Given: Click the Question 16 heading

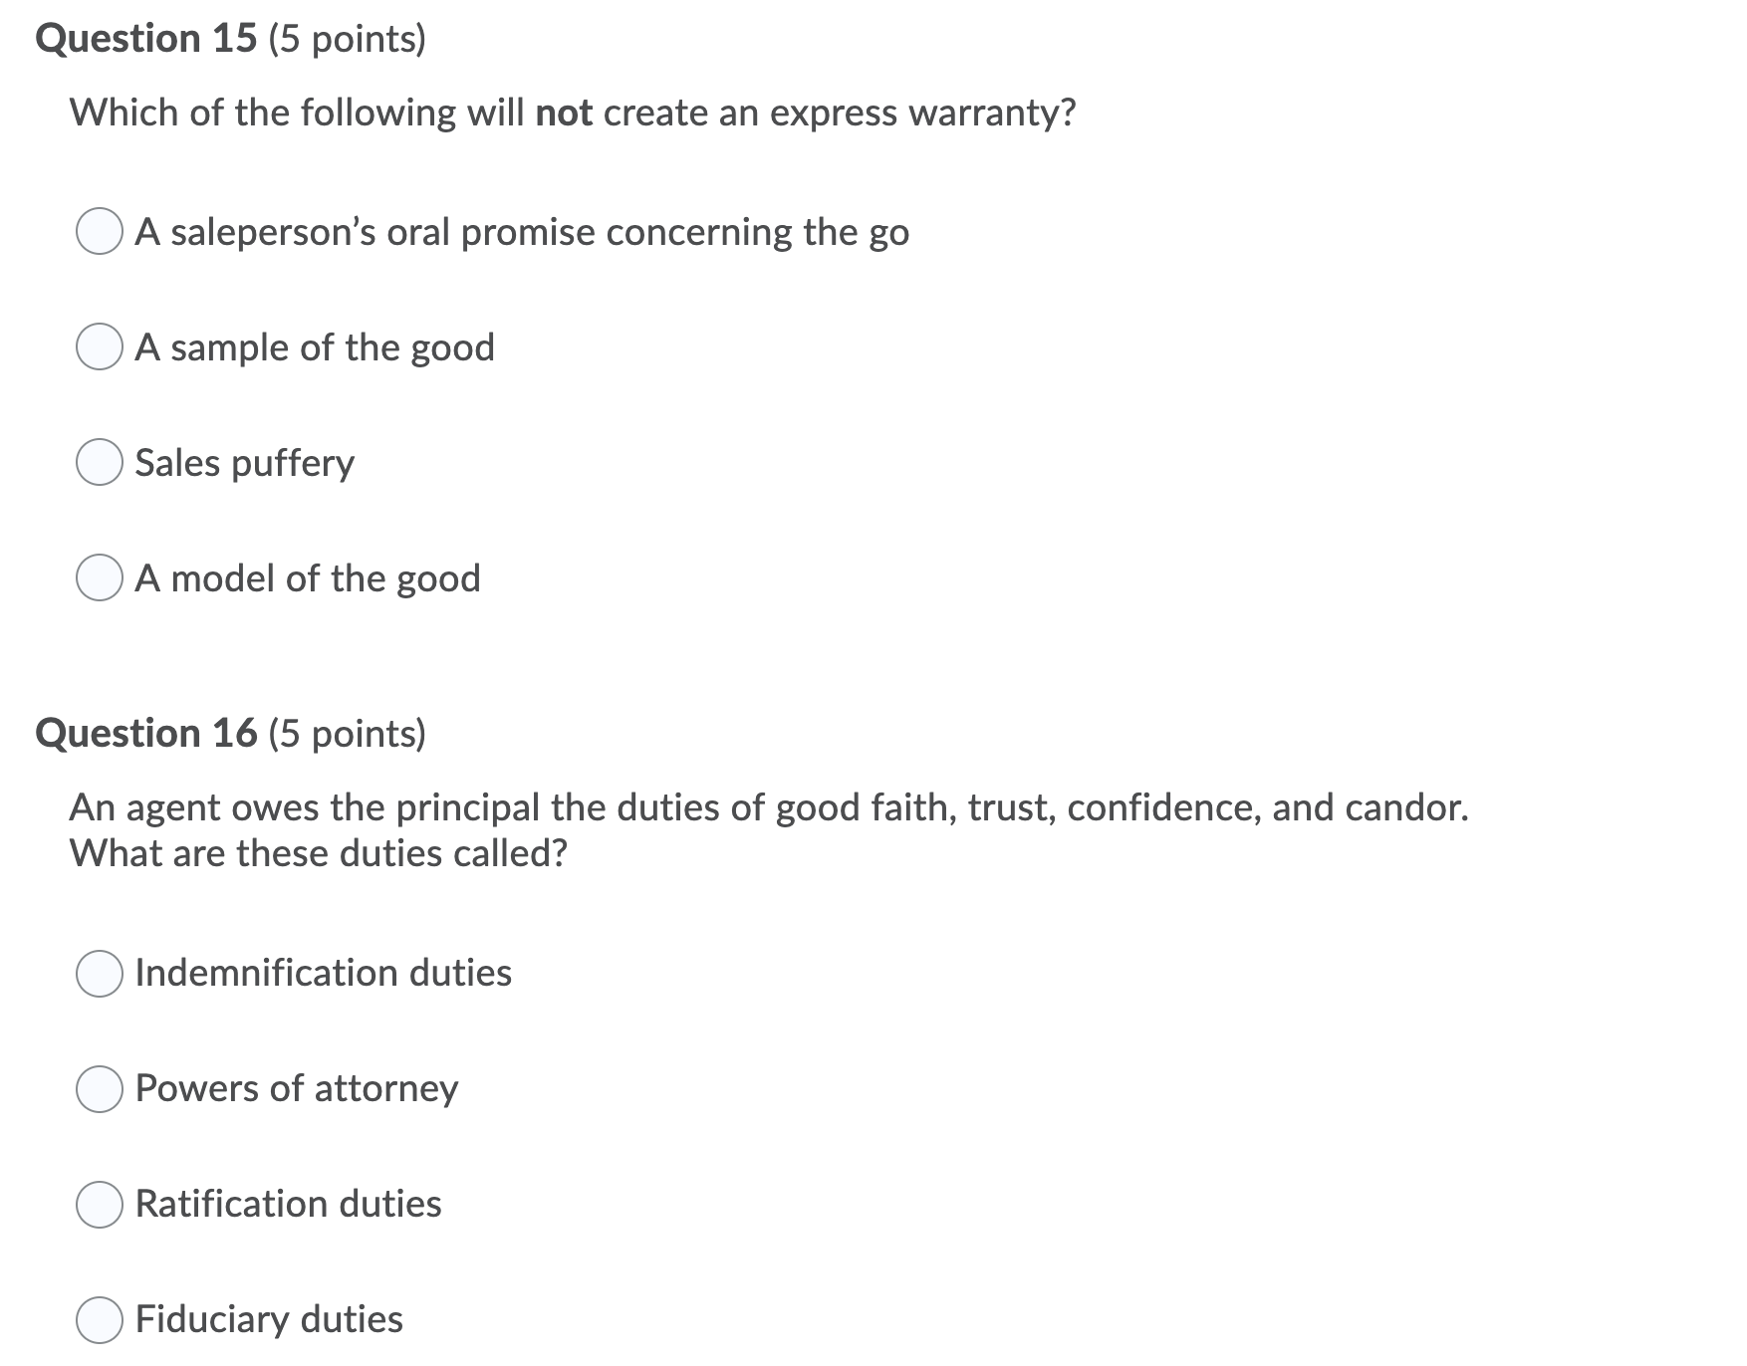Looking at the screenshot, I should pos(145,733).
